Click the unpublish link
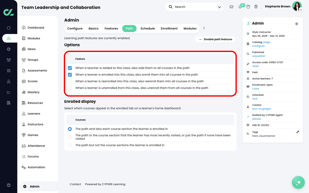Viewport: 309px width, 193px height. [258, 56]
